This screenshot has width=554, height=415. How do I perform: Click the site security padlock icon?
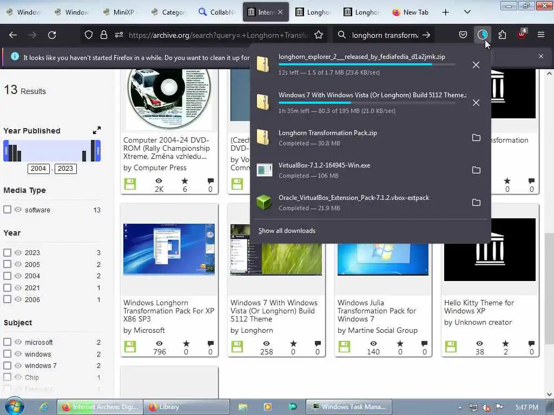(103, 35)
